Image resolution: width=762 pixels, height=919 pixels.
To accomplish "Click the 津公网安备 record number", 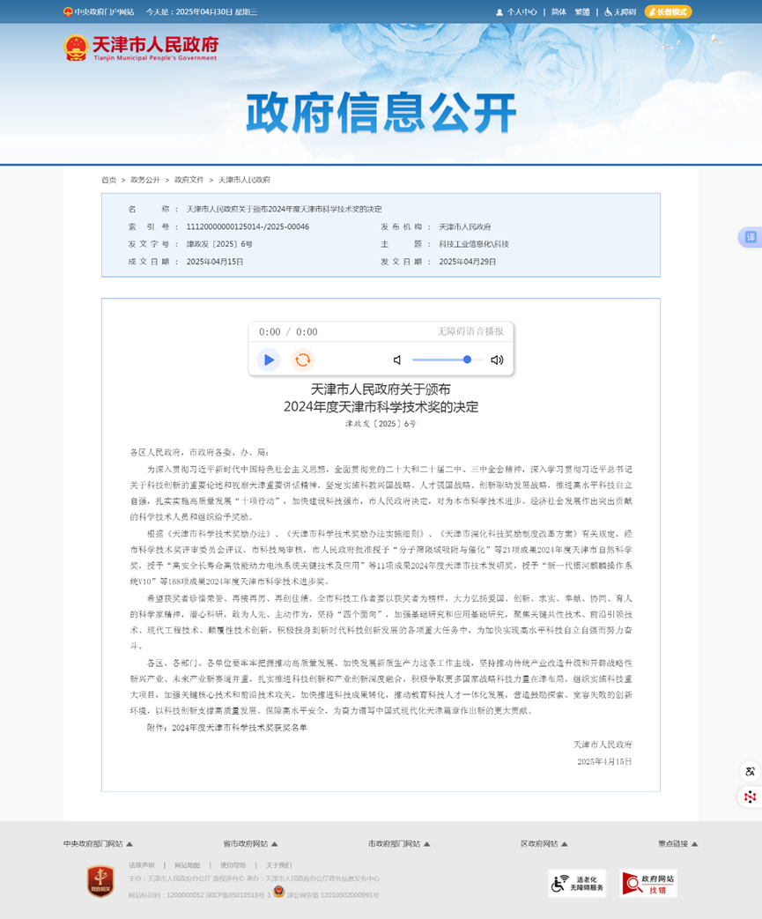I will (x=333, y=895).
